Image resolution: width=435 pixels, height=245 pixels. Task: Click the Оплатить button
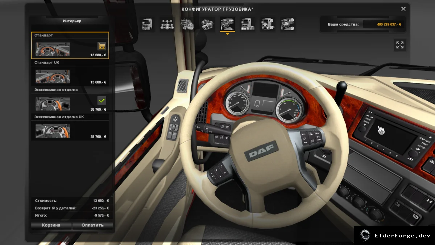(92, 225)
